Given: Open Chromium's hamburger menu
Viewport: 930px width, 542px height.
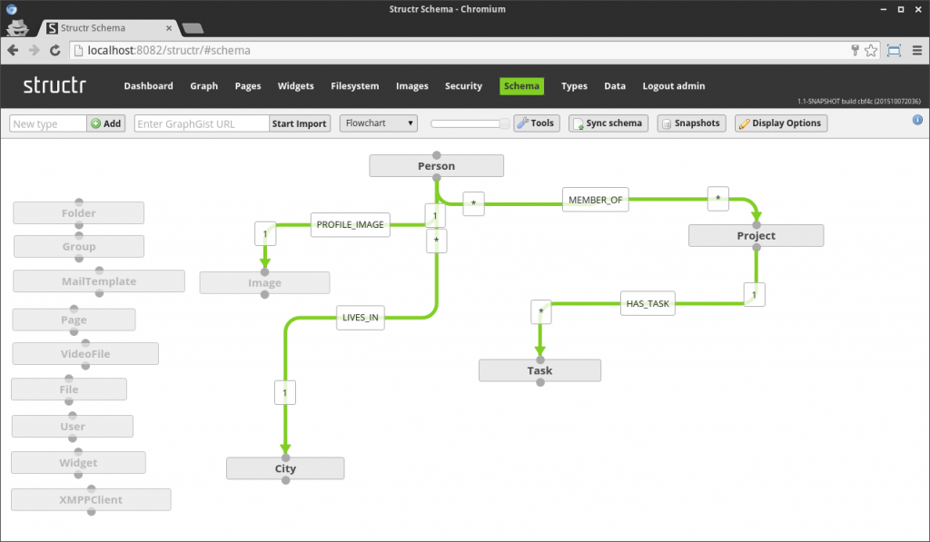Looking at the screenshot, I should coord(915,52).
